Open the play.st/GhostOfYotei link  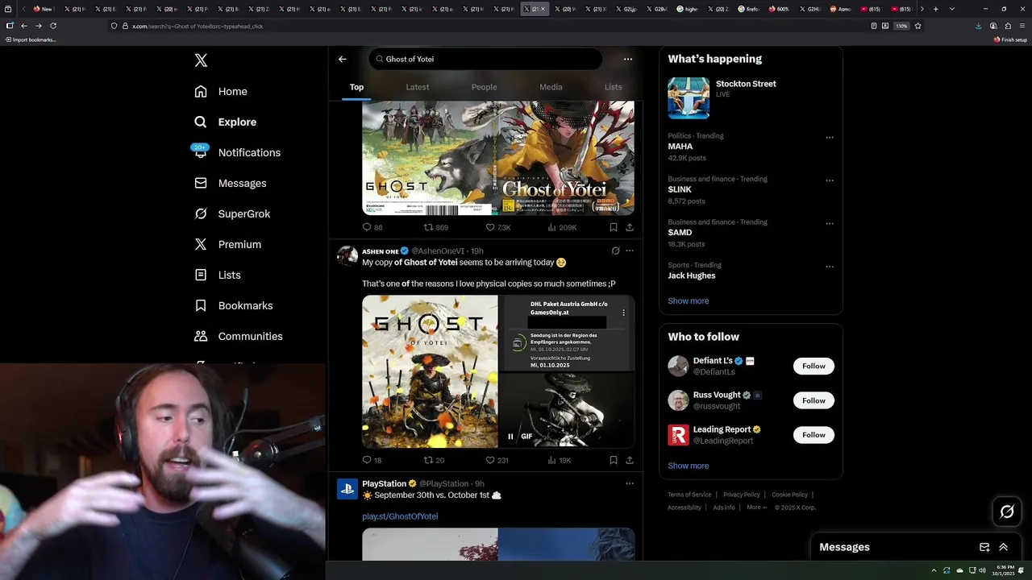point(400,516)
